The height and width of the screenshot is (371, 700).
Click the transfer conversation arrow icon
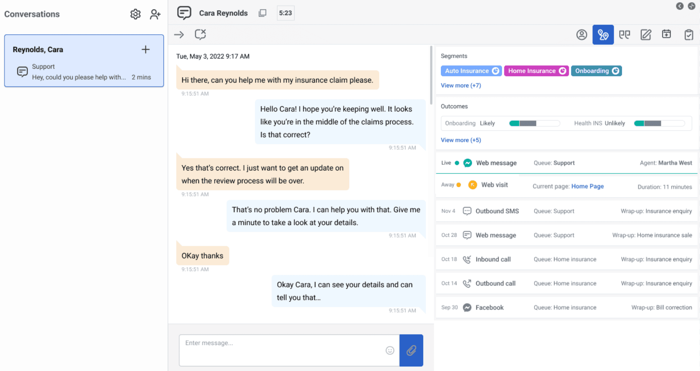pos(179,34)
